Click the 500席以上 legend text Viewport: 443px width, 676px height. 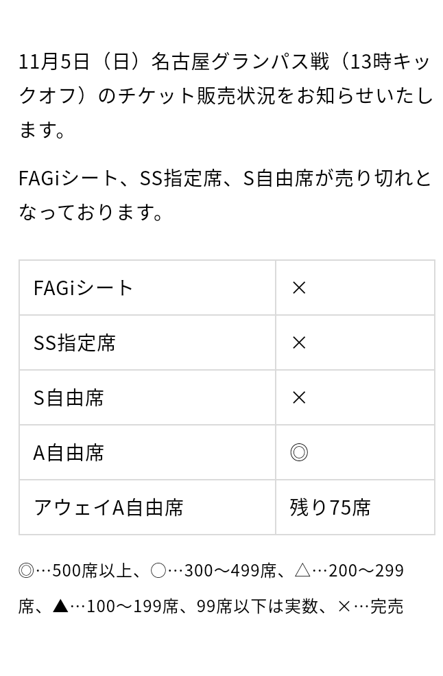pyautogui.click(x=92, y=571)
